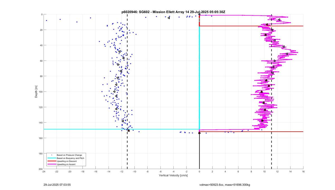Select the 'Vertical Velocity [cm/s]' x-axis label
335x190 pixels.
(173, 175)
